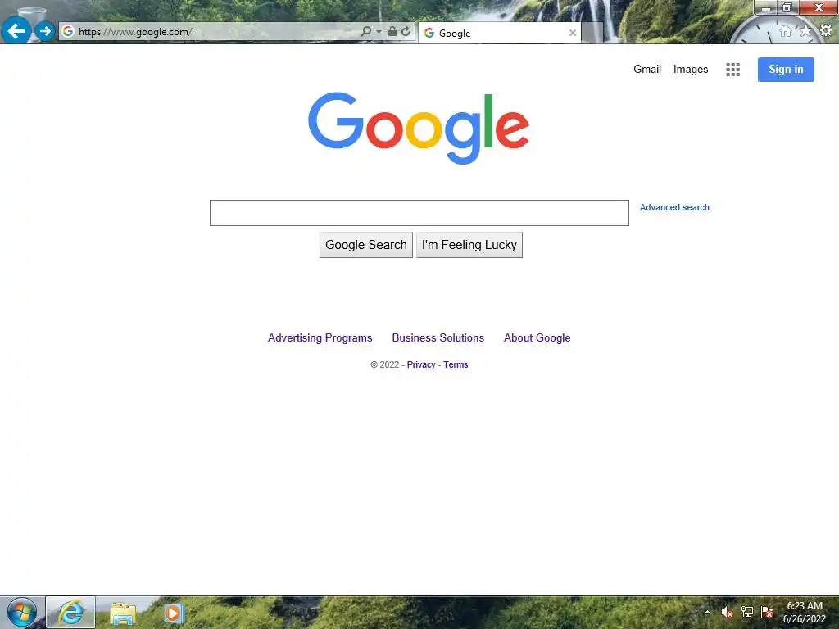Viewport: 839px width, 629px height.
Task: Click the Sign in button
Action: pos(786,70)
